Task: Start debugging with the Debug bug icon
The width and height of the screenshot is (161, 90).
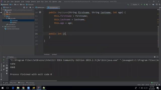Action: tap(144, 4)
